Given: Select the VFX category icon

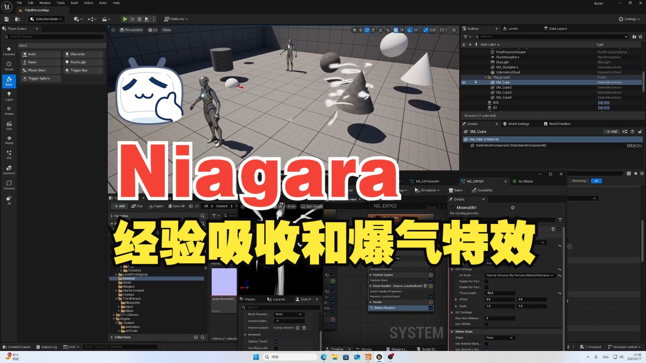Looking at the screenshot, I should coord(9,155).
